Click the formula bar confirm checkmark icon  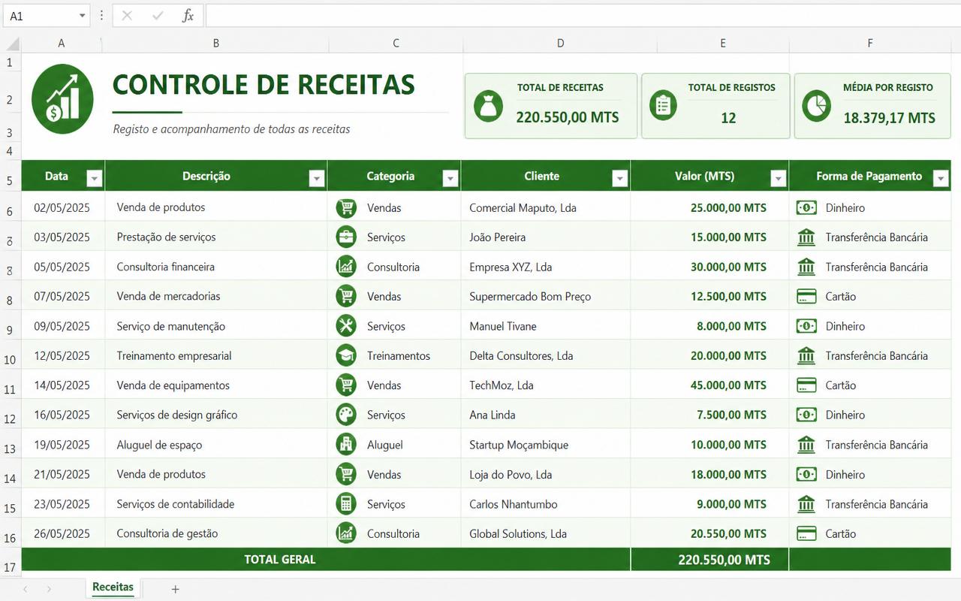tap(158, 16)
